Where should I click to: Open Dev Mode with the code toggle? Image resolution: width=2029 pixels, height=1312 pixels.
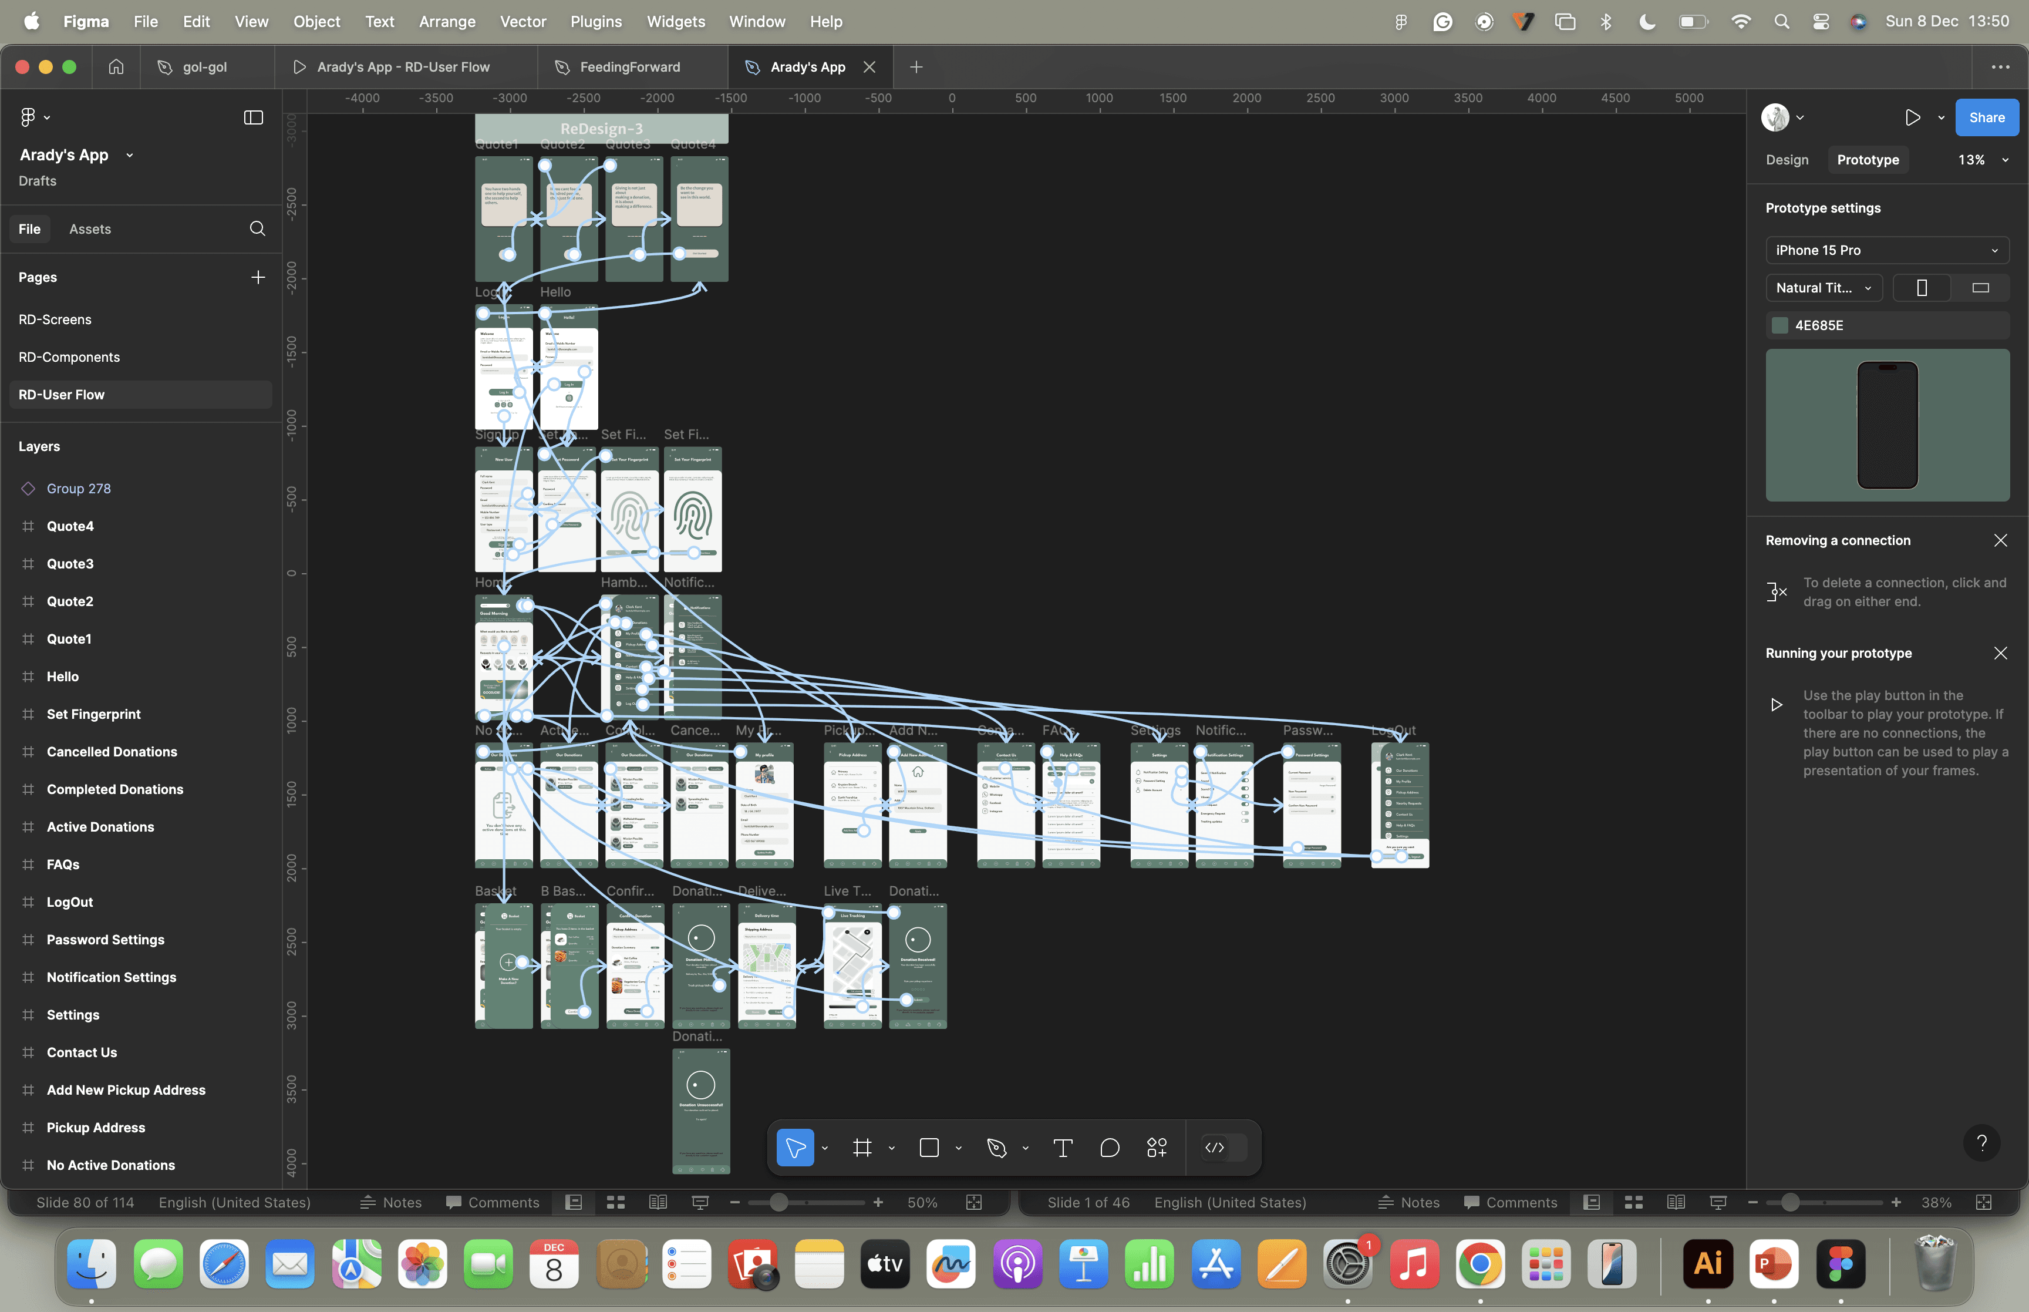click(1215, 1148)
